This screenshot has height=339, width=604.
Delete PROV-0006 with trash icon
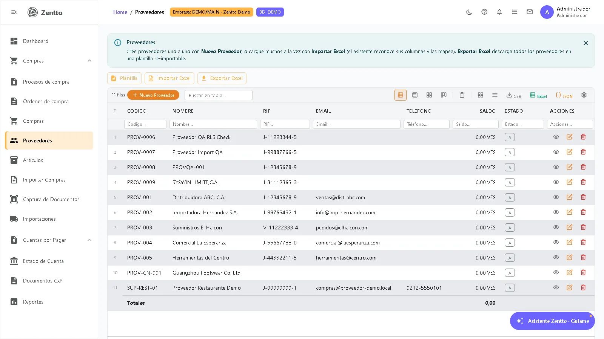(583, 137)
